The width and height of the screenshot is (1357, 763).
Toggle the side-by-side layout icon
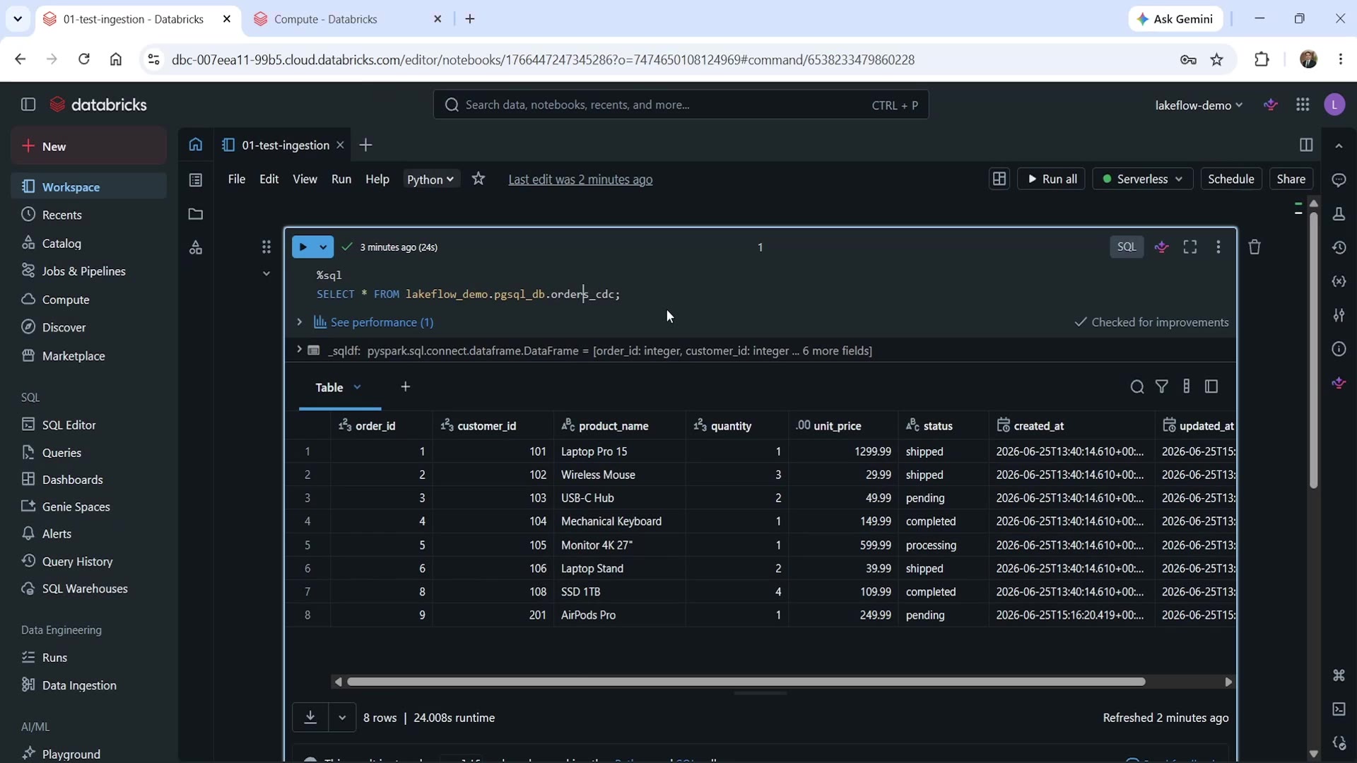click(1306, 145)
